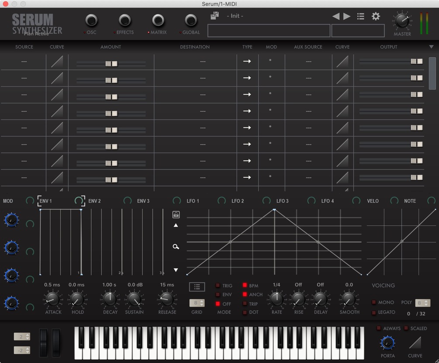
Task: Click the Release knob
Action: point(167,300)
